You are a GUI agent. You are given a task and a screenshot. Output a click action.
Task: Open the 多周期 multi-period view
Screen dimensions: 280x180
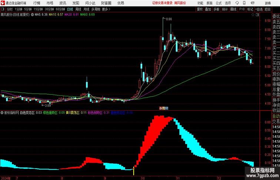click(x=96, y=9)
